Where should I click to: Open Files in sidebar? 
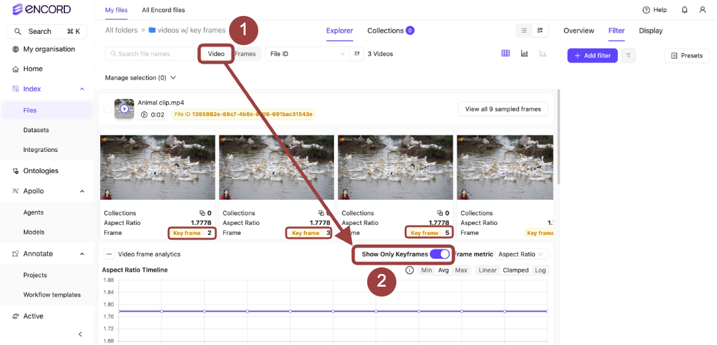(30, 110)
